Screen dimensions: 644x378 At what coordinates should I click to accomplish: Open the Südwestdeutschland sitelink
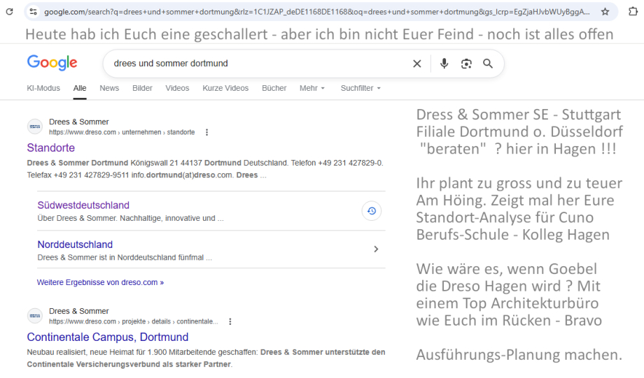83,205
